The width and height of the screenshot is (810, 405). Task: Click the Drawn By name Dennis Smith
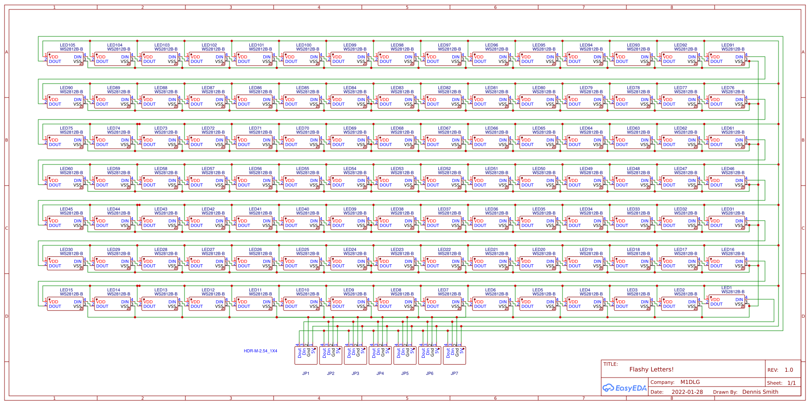tap(760, 392)
